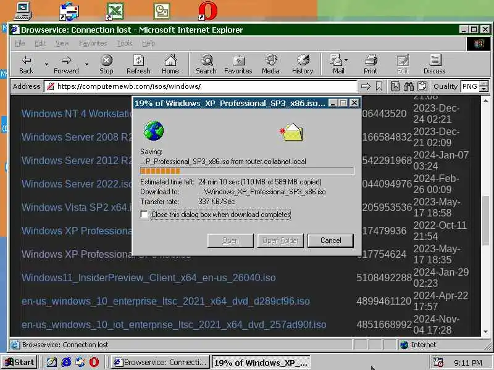The image size is (494, 370).
Task: Click the green clock desktop icon
Action: pyautogui.click(x=162, y=11)
